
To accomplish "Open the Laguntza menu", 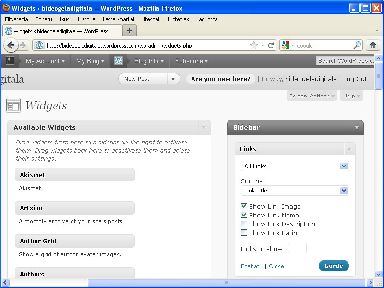I will point(207,19).
